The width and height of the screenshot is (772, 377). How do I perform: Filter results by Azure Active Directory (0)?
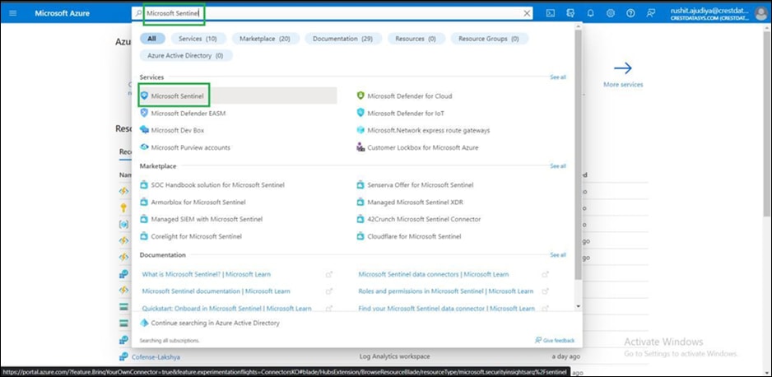click(186, 56)
